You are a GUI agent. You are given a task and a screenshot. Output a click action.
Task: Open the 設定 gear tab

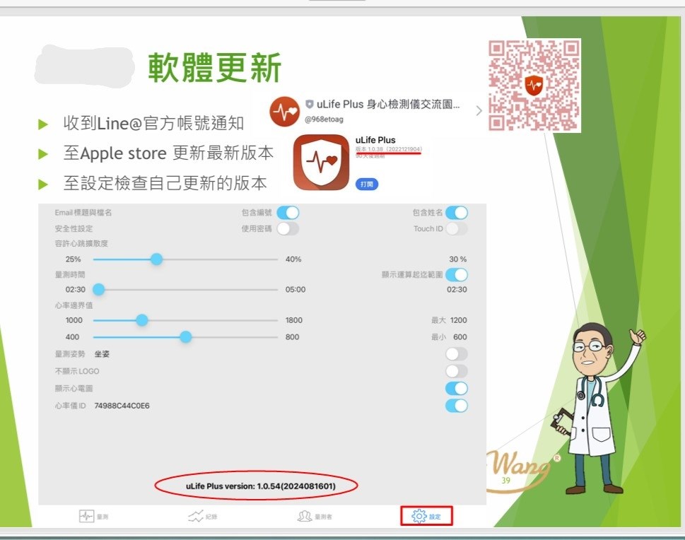click(x=426, y=517)
